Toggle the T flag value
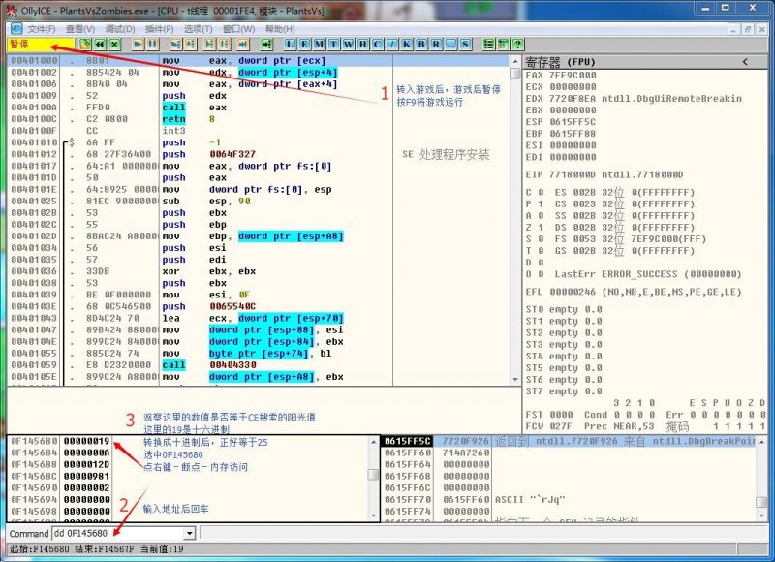775x562 pixels. point(541,251)
